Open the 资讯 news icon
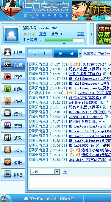Viewport: 111px width, 202px height. tap(7, 113)
